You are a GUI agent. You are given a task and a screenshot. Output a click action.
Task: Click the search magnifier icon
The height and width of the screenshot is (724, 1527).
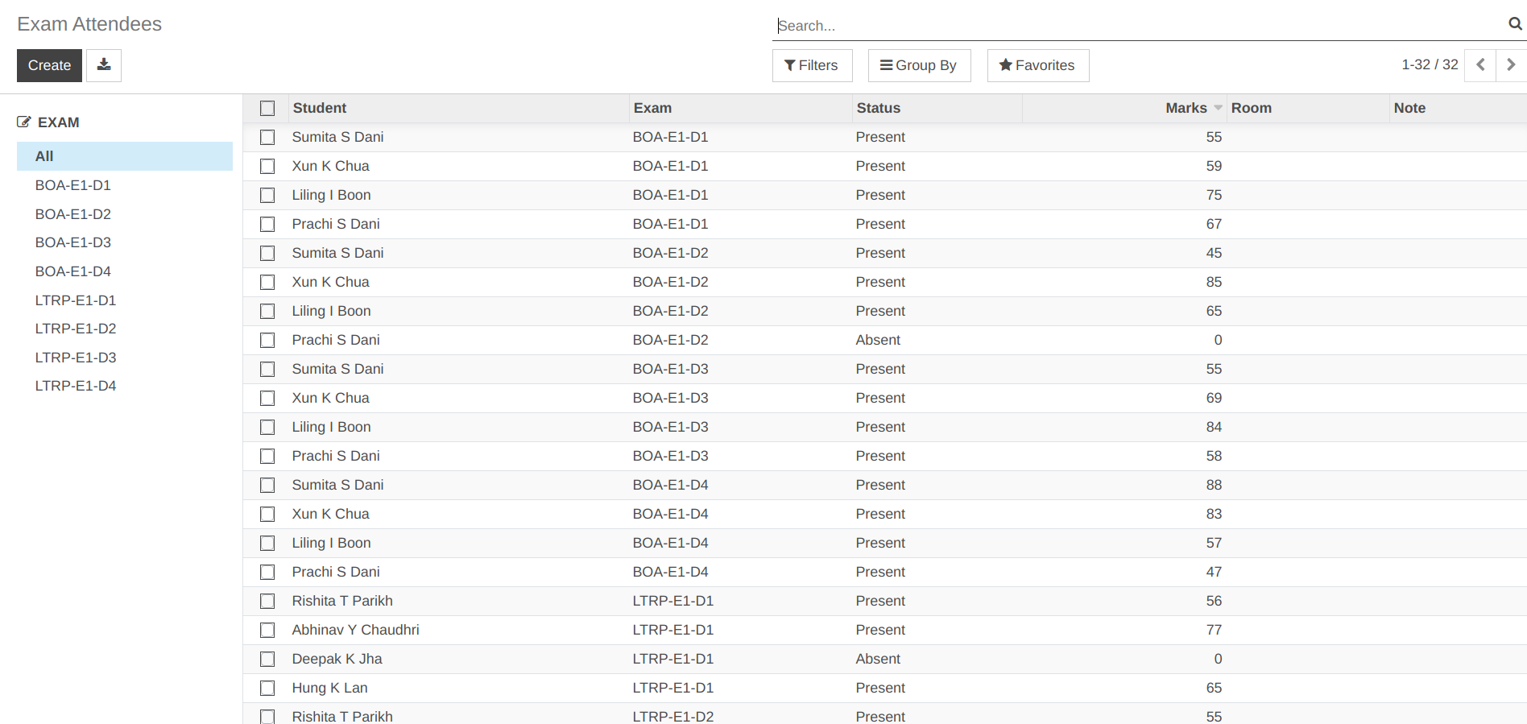point(1515,24)
